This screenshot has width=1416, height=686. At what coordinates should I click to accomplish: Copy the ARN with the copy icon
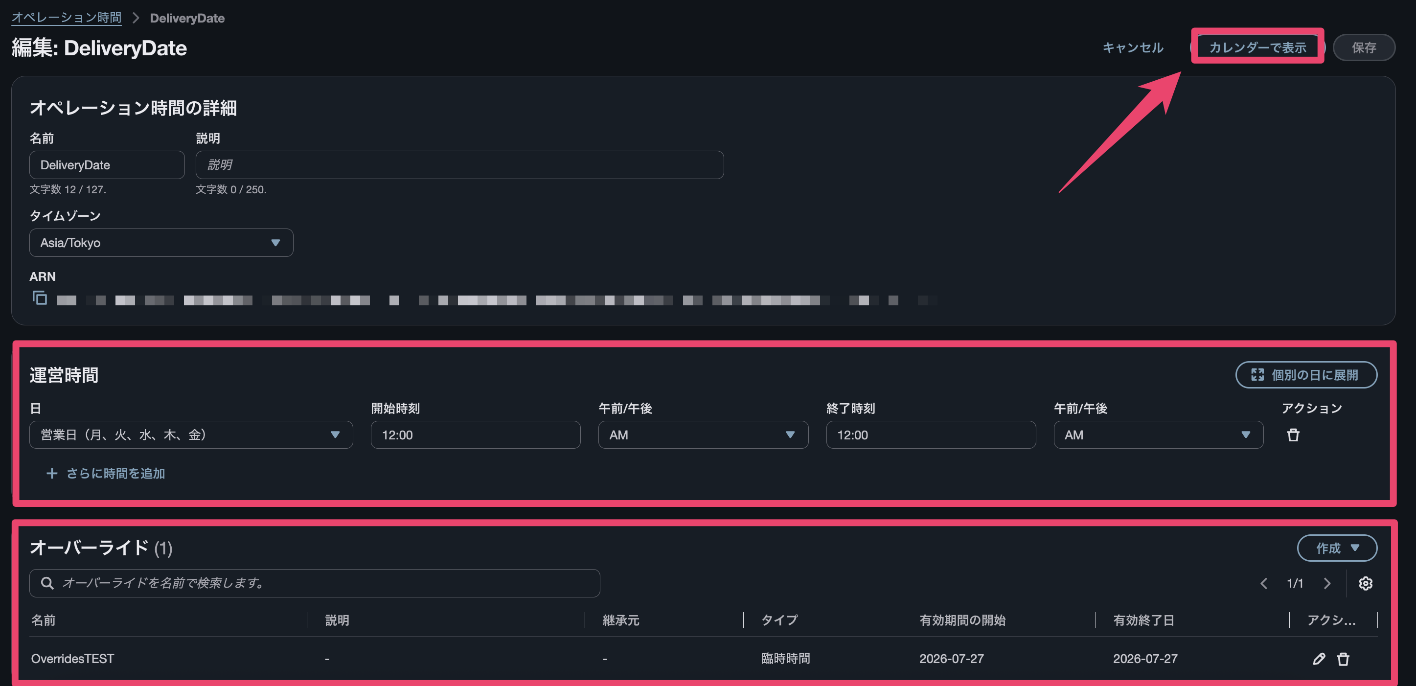click(x=40, y=297)
